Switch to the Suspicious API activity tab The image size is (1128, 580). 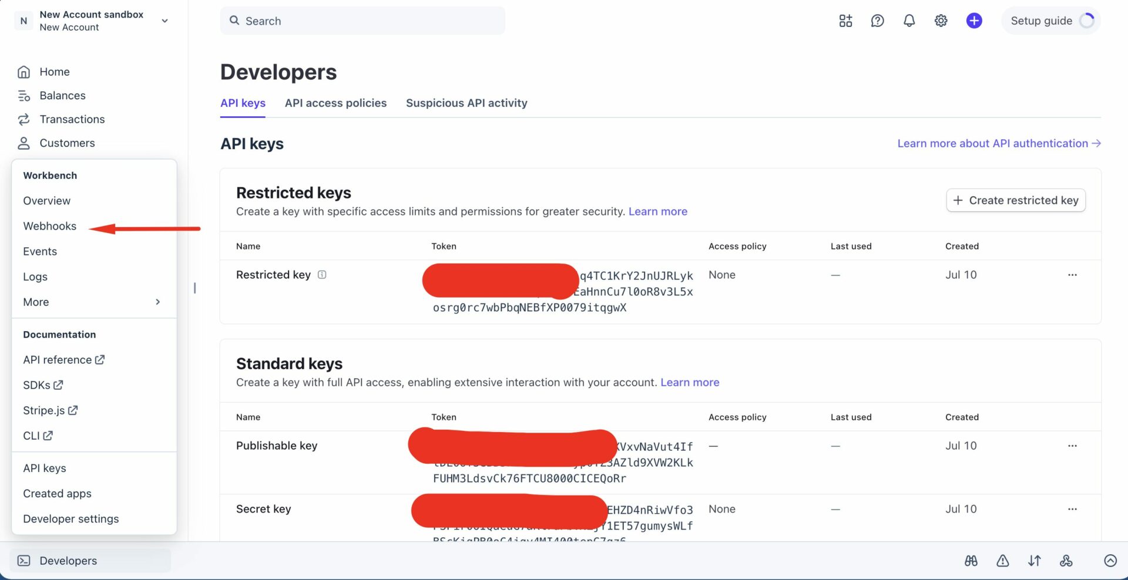tap(466, 103)
